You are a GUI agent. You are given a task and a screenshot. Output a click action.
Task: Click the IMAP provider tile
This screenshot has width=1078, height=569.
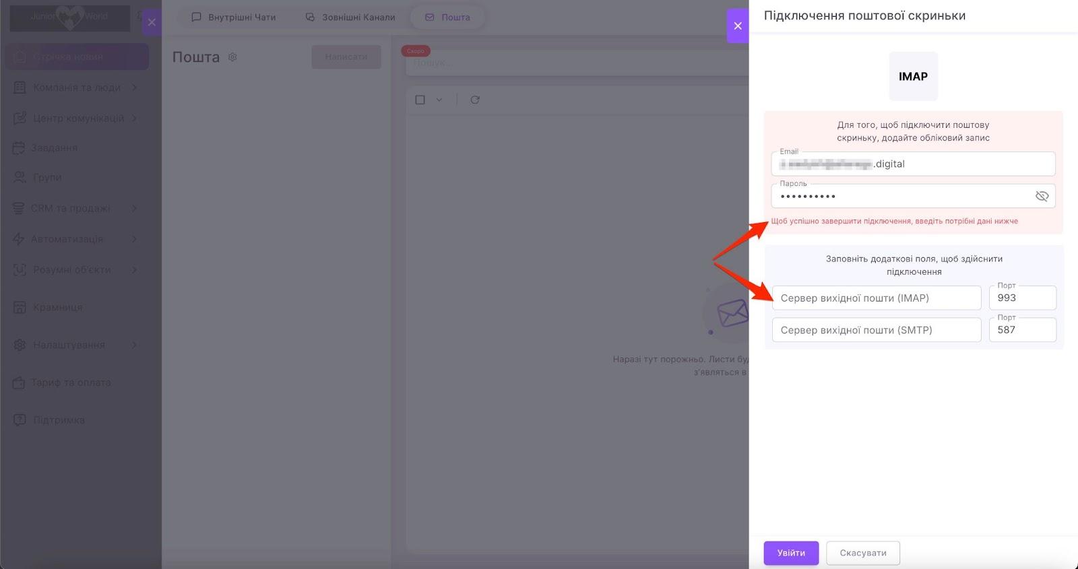[913, 76]
